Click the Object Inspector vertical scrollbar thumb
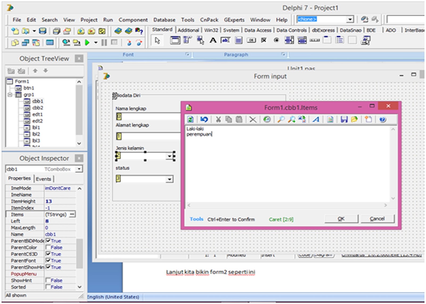The image size is (426, 304). (79, 253)
